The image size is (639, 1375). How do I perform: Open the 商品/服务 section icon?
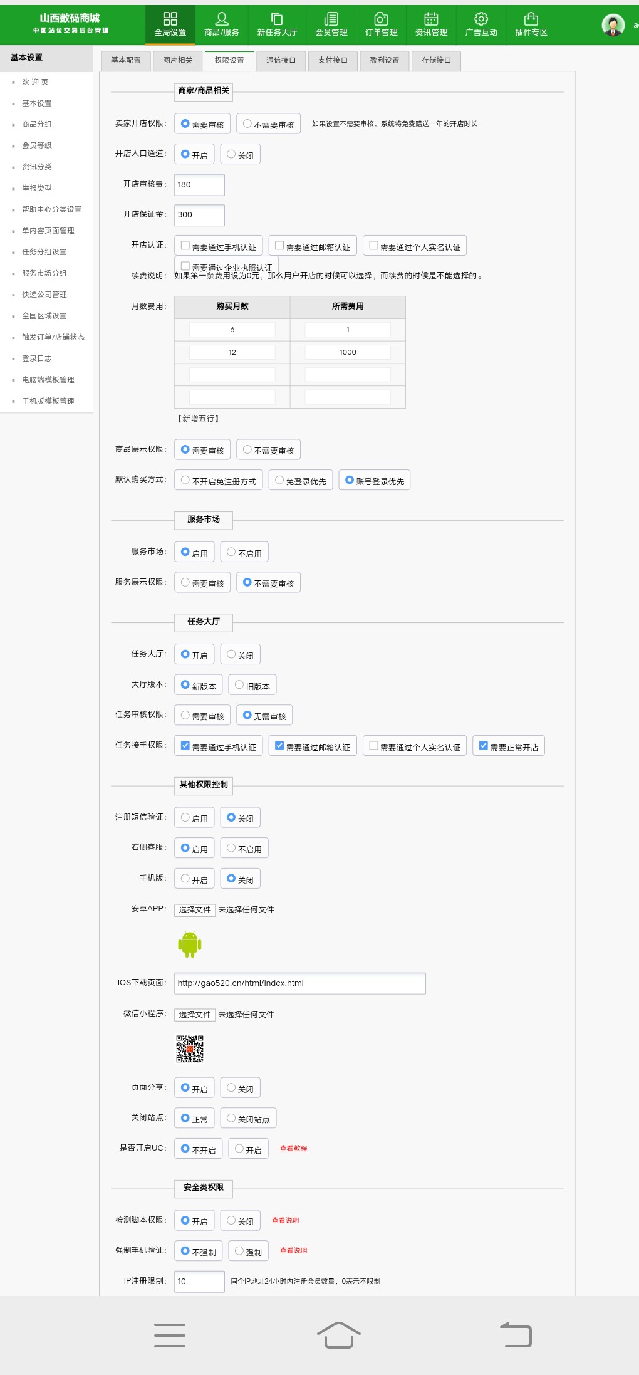pos(221,19)
